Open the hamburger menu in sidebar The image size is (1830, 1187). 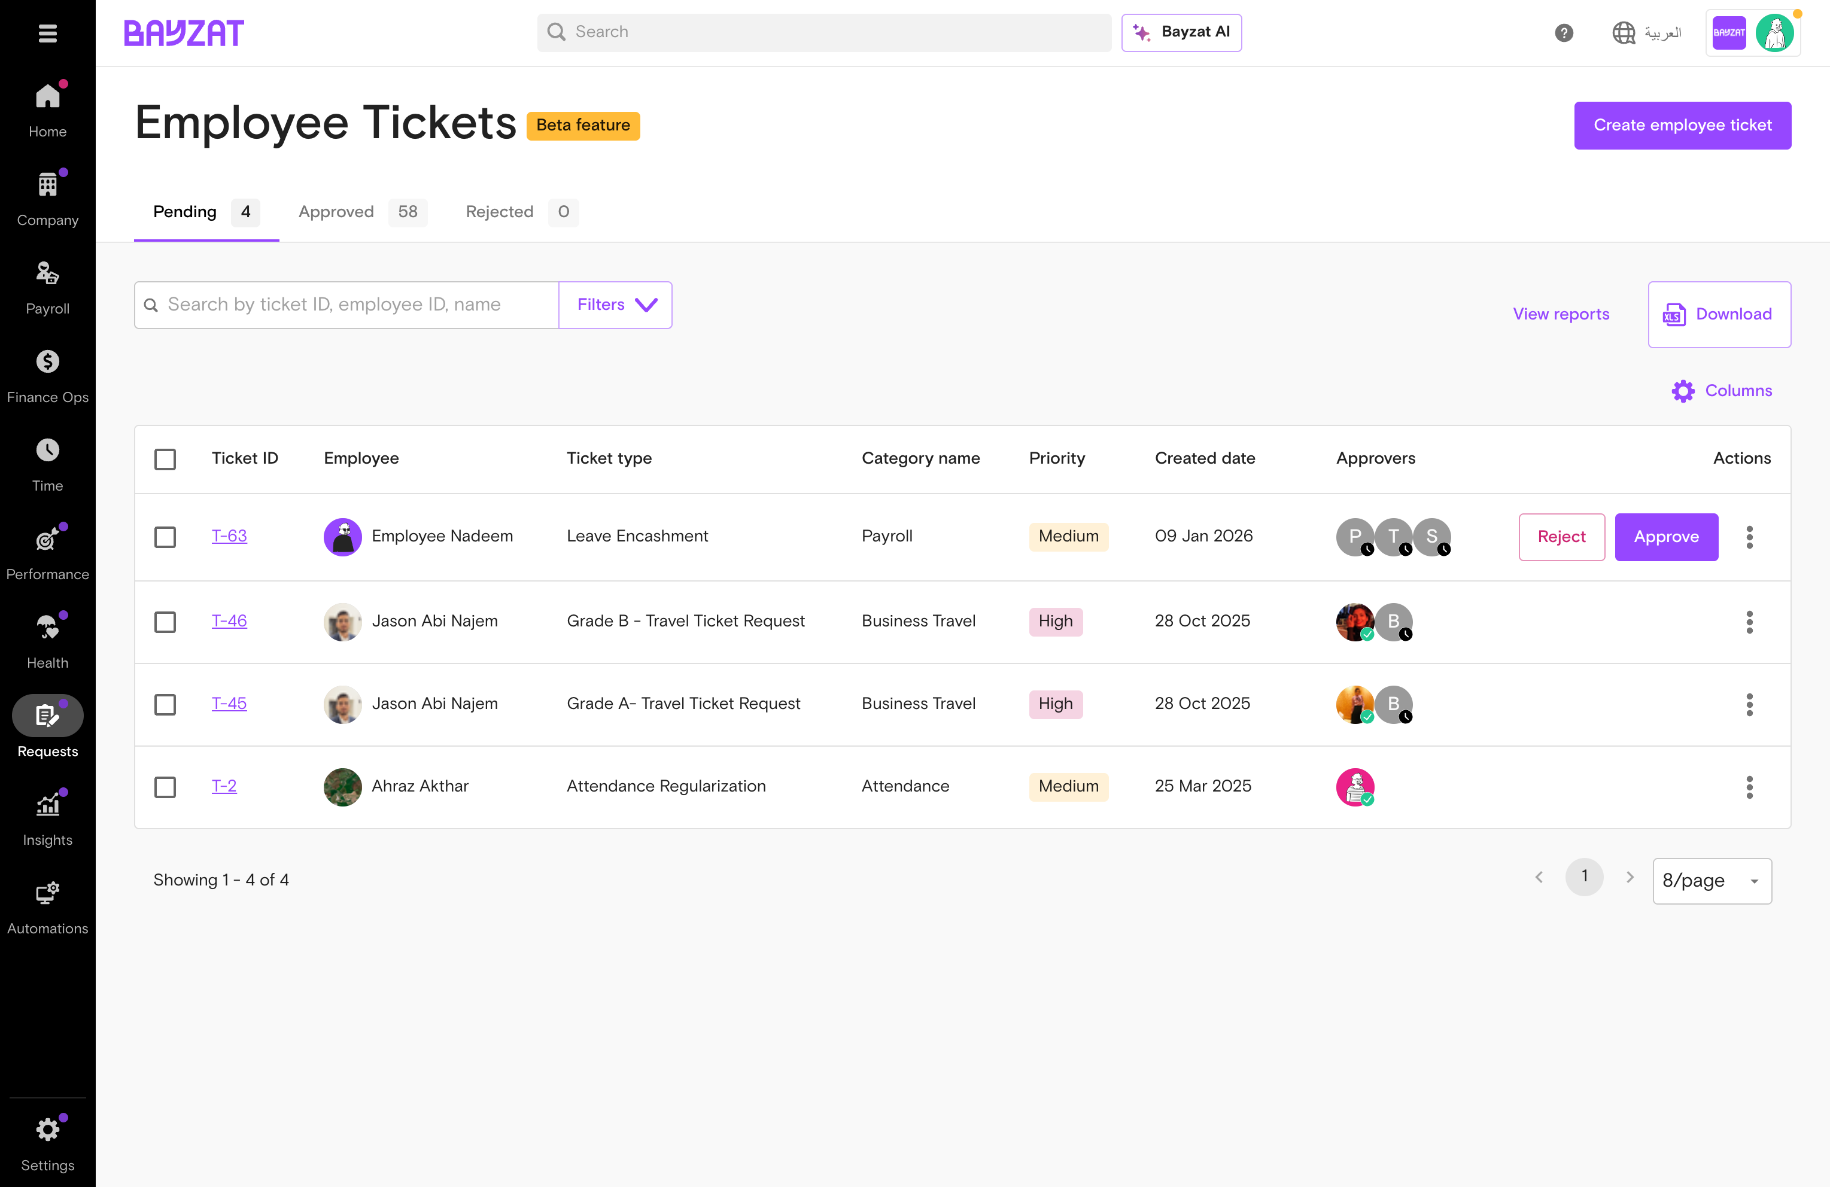coord(48,33)
